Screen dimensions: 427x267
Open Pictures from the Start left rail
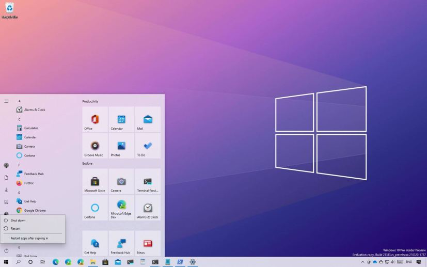click(x=6, y=201)
